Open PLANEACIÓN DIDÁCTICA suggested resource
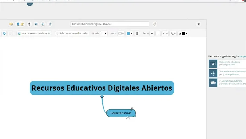This screenshot has height=139, width=246. pos(231,81)
